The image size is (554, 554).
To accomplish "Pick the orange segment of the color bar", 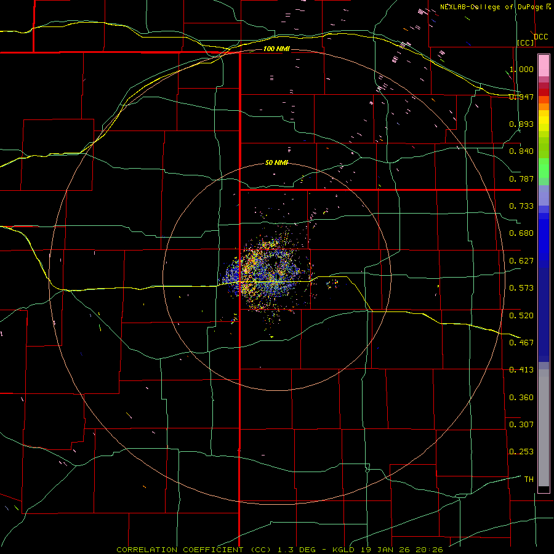I will point(544,106).
